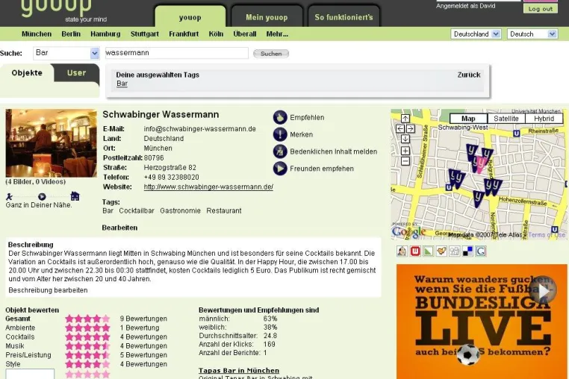Open the Mehr... cities menu
The height and width of the screenshot is (379, 569).
(x=277, y=34)
